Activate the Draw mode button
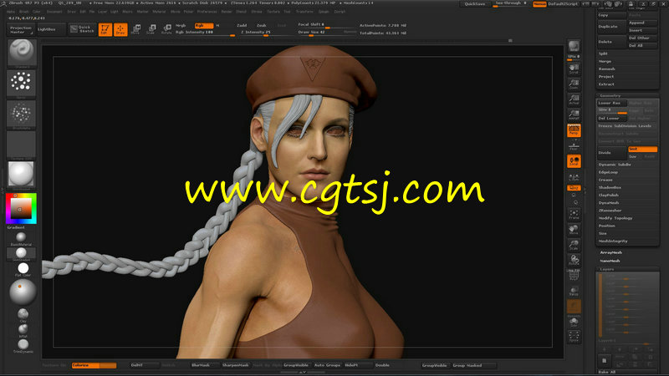Image resolution: width=669 pixels, height=376 pixels. point(120,29)
